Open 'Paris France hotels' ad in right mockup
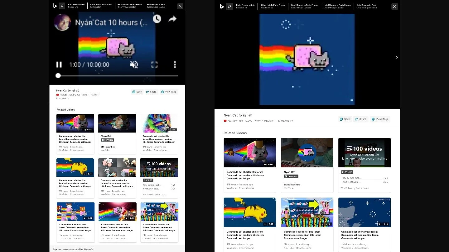This screenshot has width=449, height=252. tap(245, 6)
